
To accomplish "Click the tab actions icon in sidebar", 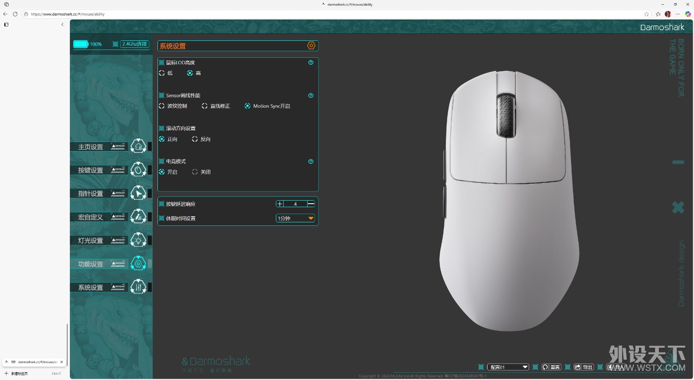I will [6, 24].
